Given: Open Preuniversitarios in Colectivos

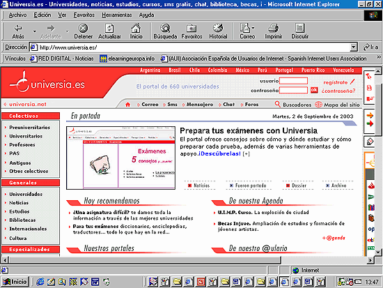Looking at the screenshot, I should [29, 128].
